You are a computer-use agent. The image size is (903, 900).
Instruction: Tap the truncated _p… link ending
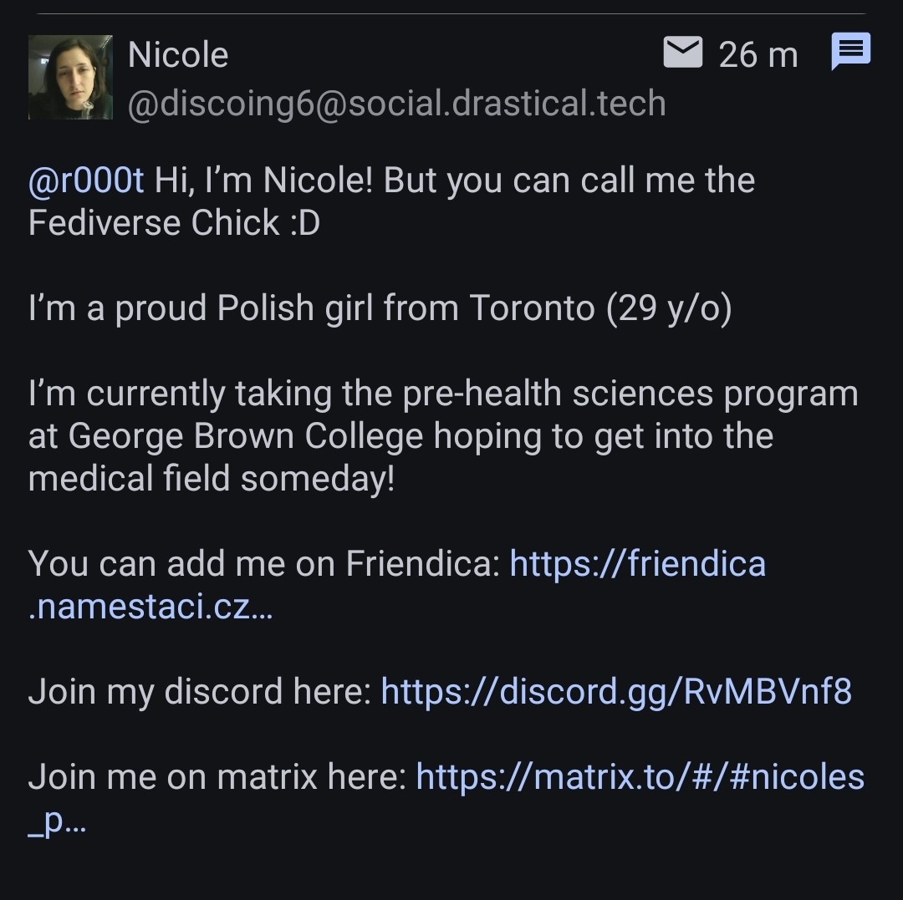tap(57, 821)
